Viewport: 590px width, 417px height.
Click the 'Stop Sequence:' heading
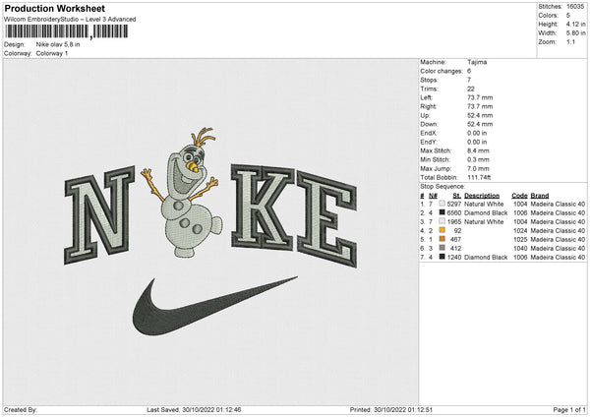[x=442, y=186]
